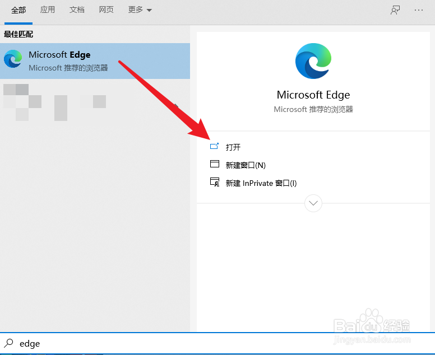435x355 pixels.
Task: Click the search box containing edge
Action: (217, 343)
